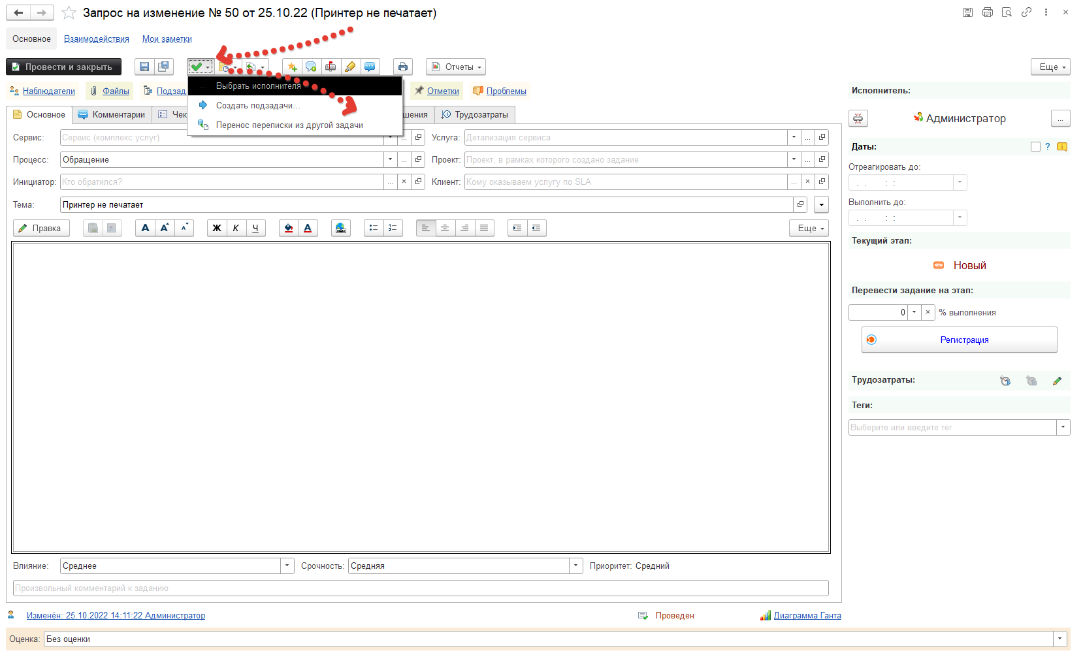Click the green pencil icon beside Трудозатраты
The width and height of the screenshot is (1083, 655).
click(x=1057, y=381)
